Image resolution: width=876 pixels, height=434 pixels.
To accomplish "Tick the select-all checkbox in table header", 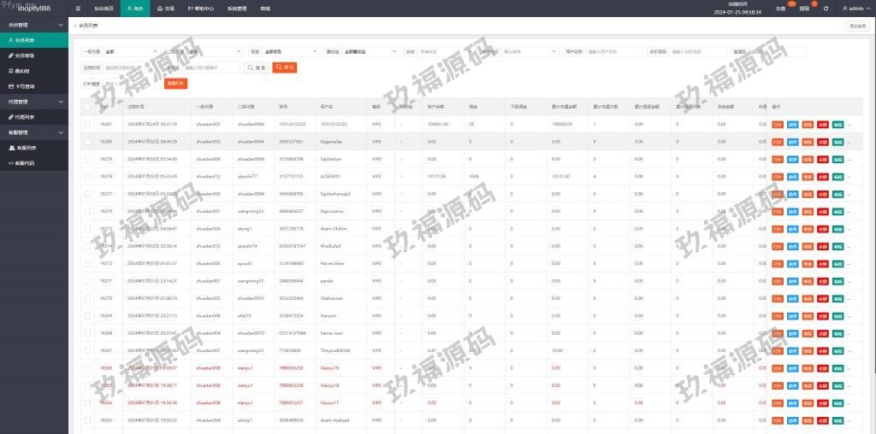I will [87, 107].
